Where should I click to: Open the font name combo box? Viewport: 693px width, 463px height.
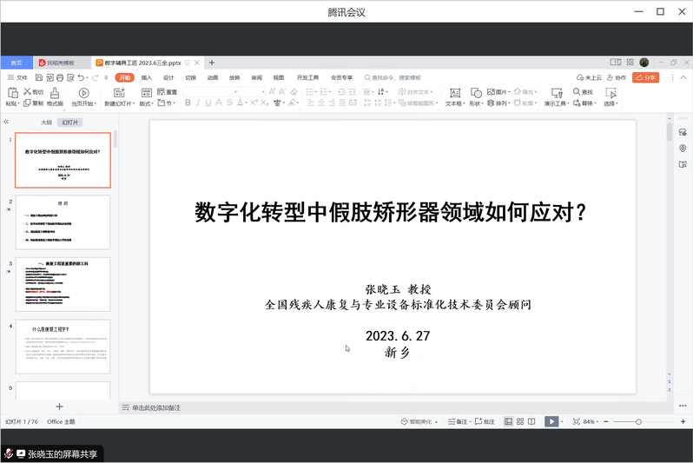tap(210, 92)
